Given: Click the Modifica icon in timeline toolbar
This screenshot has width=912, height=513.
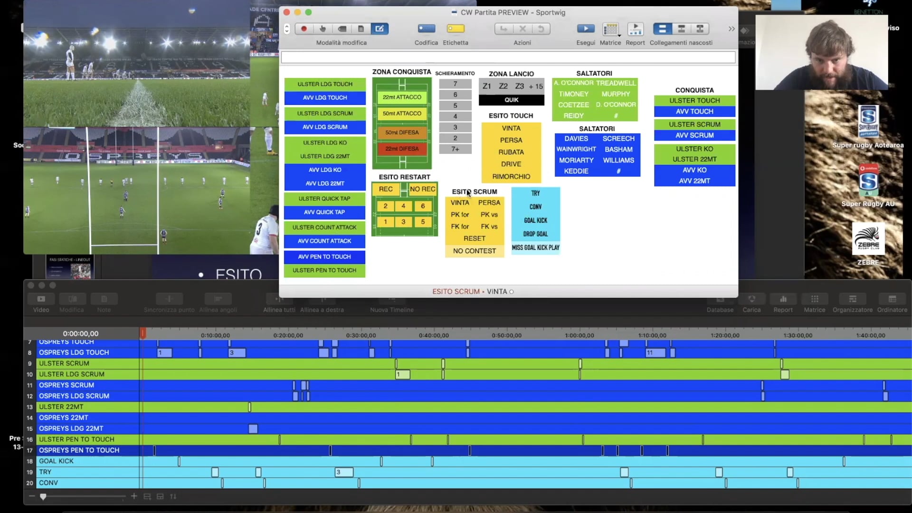Looking at the screenshot, I should pos(72,299).
